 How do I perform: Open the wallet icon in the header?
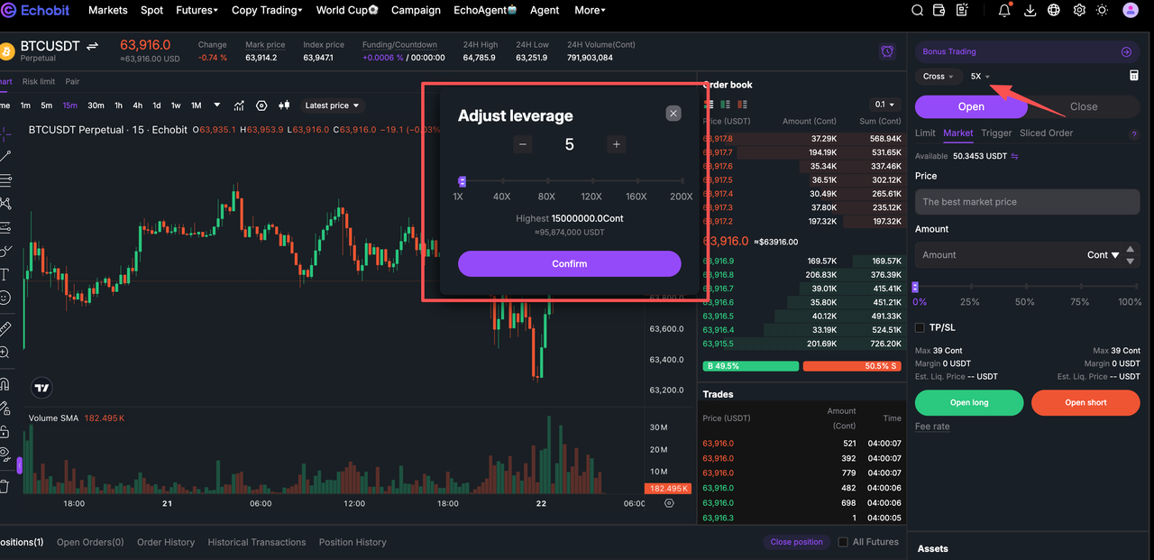coord(939,11)
